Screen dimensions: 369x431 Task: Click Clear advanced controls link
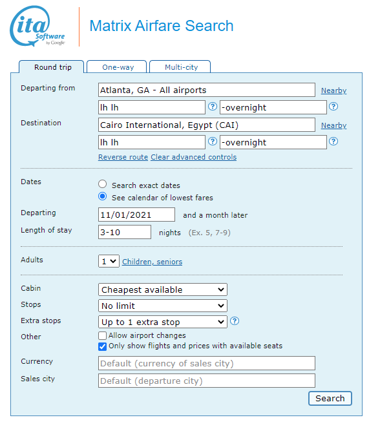[x=194, y=157]
